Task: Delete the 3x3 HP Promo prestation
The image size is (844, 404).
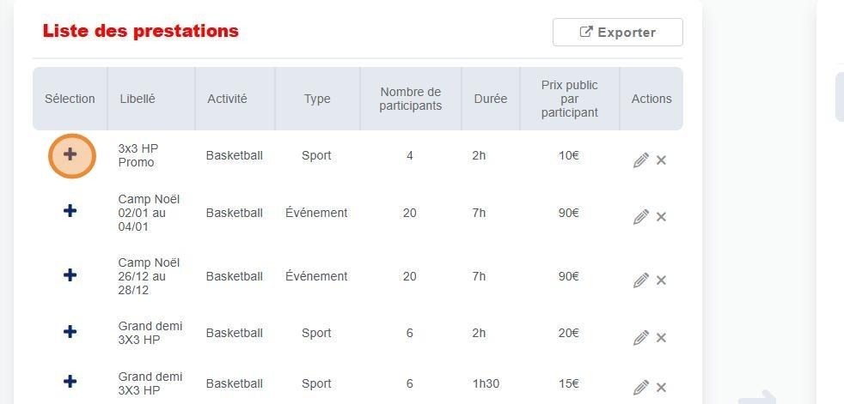Action: point(661,160)
